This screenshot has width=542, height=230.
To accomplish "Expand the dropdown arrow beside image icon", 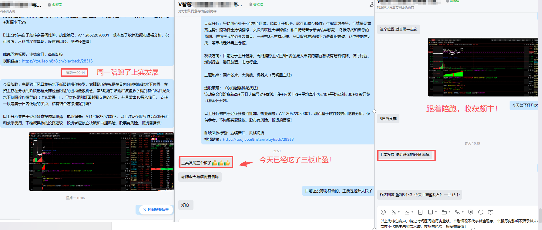I will pos(412,212).
